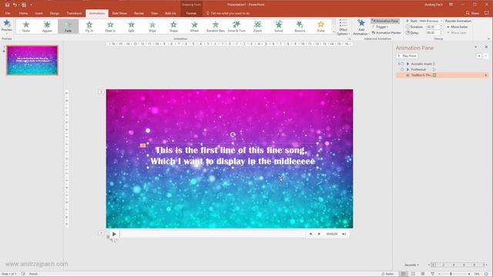Apply the Swivel animation effect
This screenshot has width=493, height=277.
tap(279, 26)
